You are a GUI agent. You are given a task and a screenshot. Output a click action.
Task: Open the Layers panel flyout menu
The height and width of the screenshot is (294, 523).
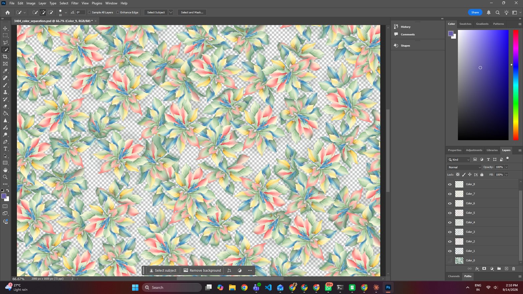coord(520,150)
